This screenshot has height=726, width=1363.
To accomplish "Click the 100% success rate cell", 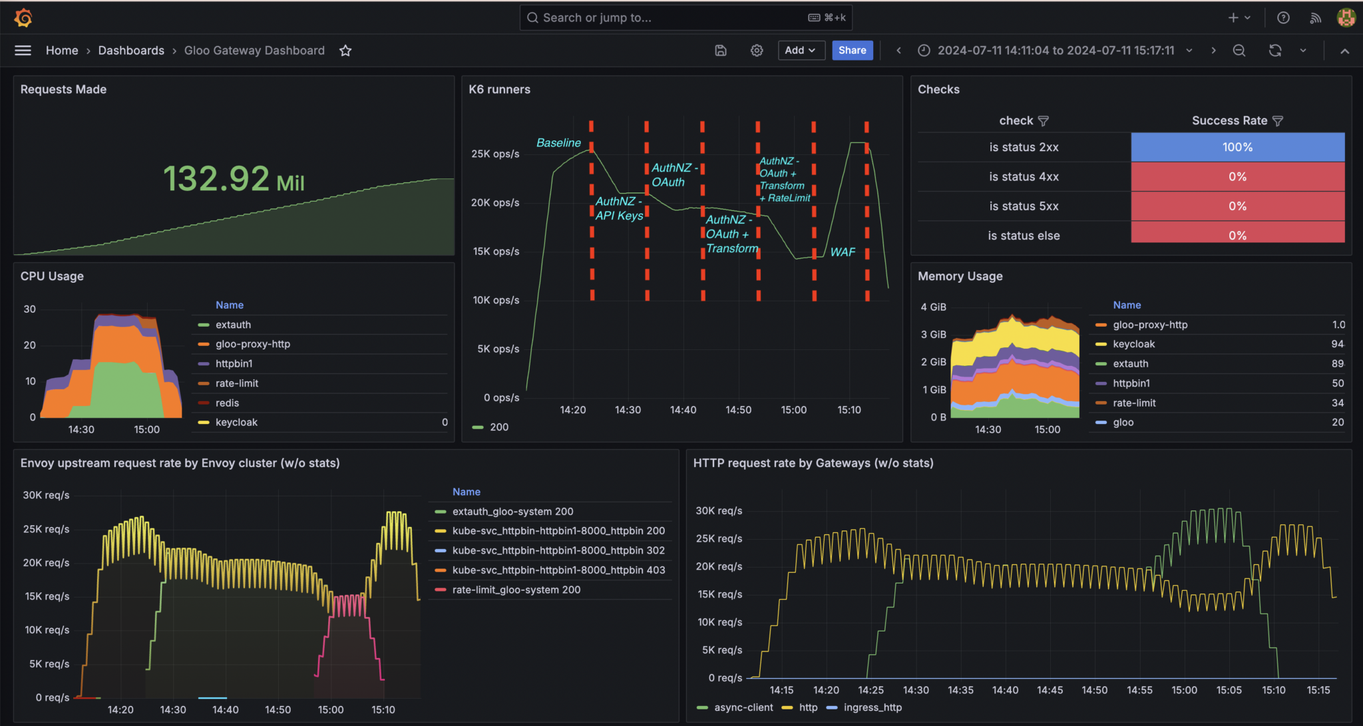I will [x=1238, y=147].
